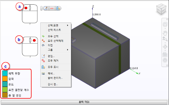Click the Z axis label
Viewport: 169px width, 105px height.
click(93, 6)
